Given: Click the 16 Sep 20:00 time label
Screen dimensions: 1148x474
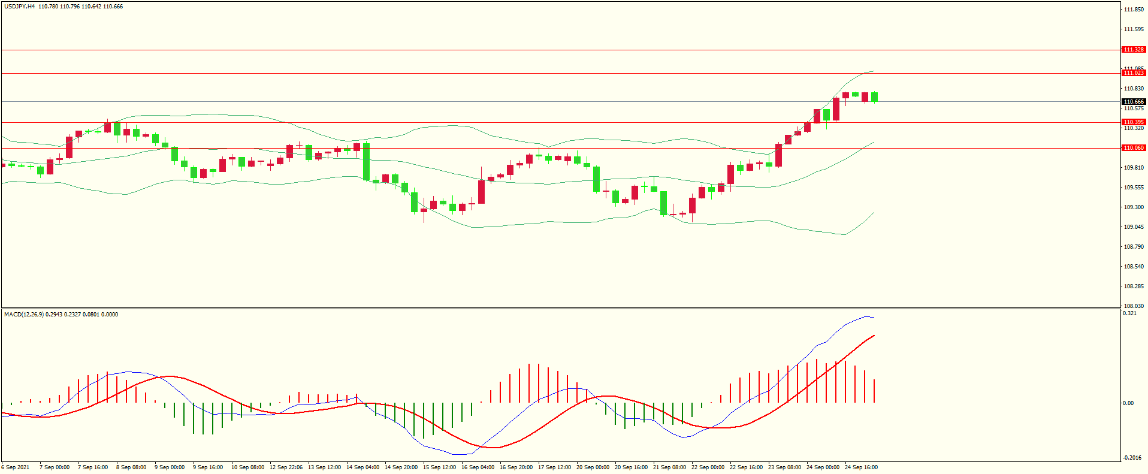Looking at the screenshot, I should click(516, 467).
